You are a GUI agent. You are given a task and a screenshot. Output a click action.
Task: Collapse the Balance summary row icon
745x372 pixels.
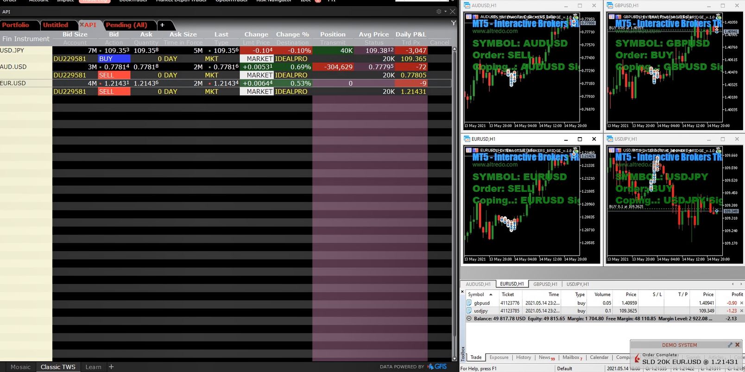point(469,319)
